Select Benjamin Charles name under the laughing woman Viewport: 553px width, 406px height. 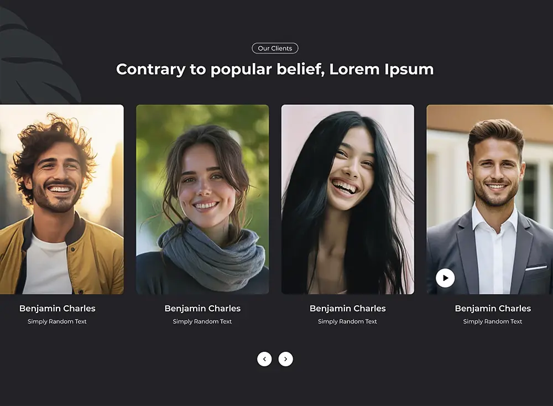(x=348, y=308)
